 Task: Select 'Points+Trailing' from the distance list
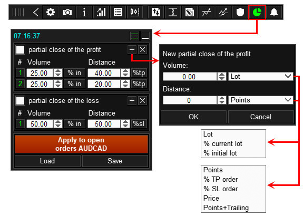coord(226,208)
